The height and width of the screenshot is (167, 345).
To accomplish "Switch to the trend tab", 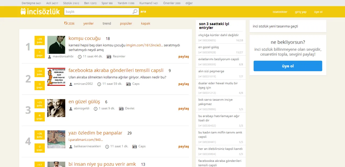I will click(107, 23).
